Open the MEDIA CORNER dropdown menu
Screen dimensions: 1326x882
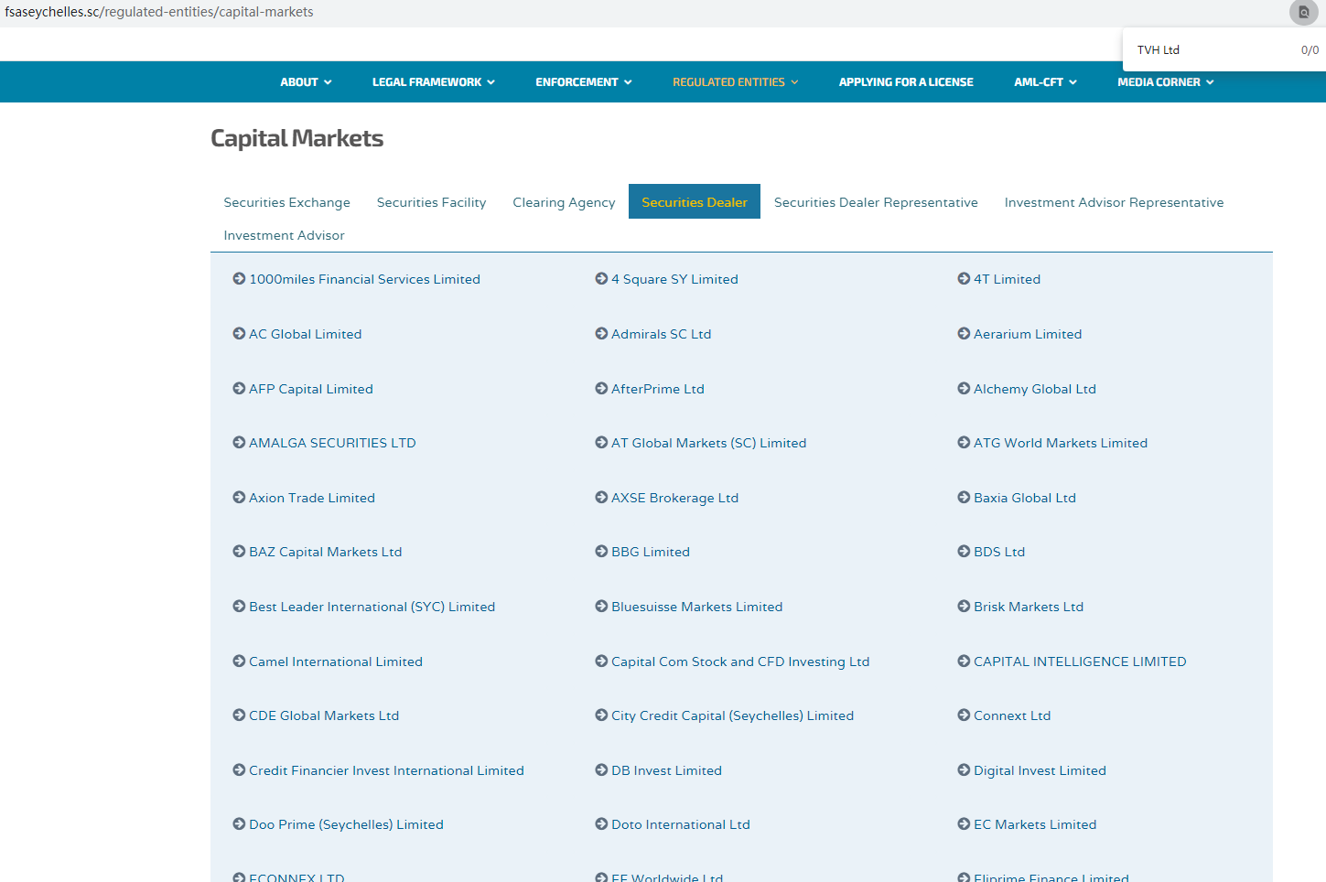[x=1166, y=82]
